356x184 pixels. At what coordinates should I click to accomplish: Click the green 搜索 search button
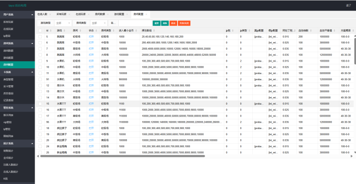157,23
